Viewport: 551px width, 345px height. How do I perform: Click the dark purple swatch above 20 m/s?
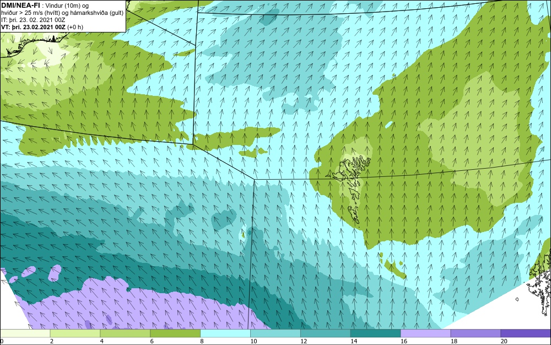[526, 333]
